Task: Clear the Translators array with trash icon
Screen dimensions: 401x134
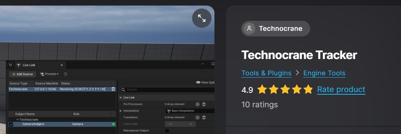Action: (x=204, y=117)
